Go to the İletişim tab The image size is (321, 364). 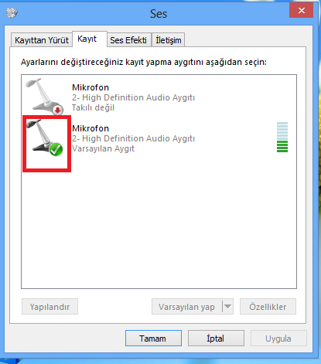pyautogui.click(x=169, y=40)
